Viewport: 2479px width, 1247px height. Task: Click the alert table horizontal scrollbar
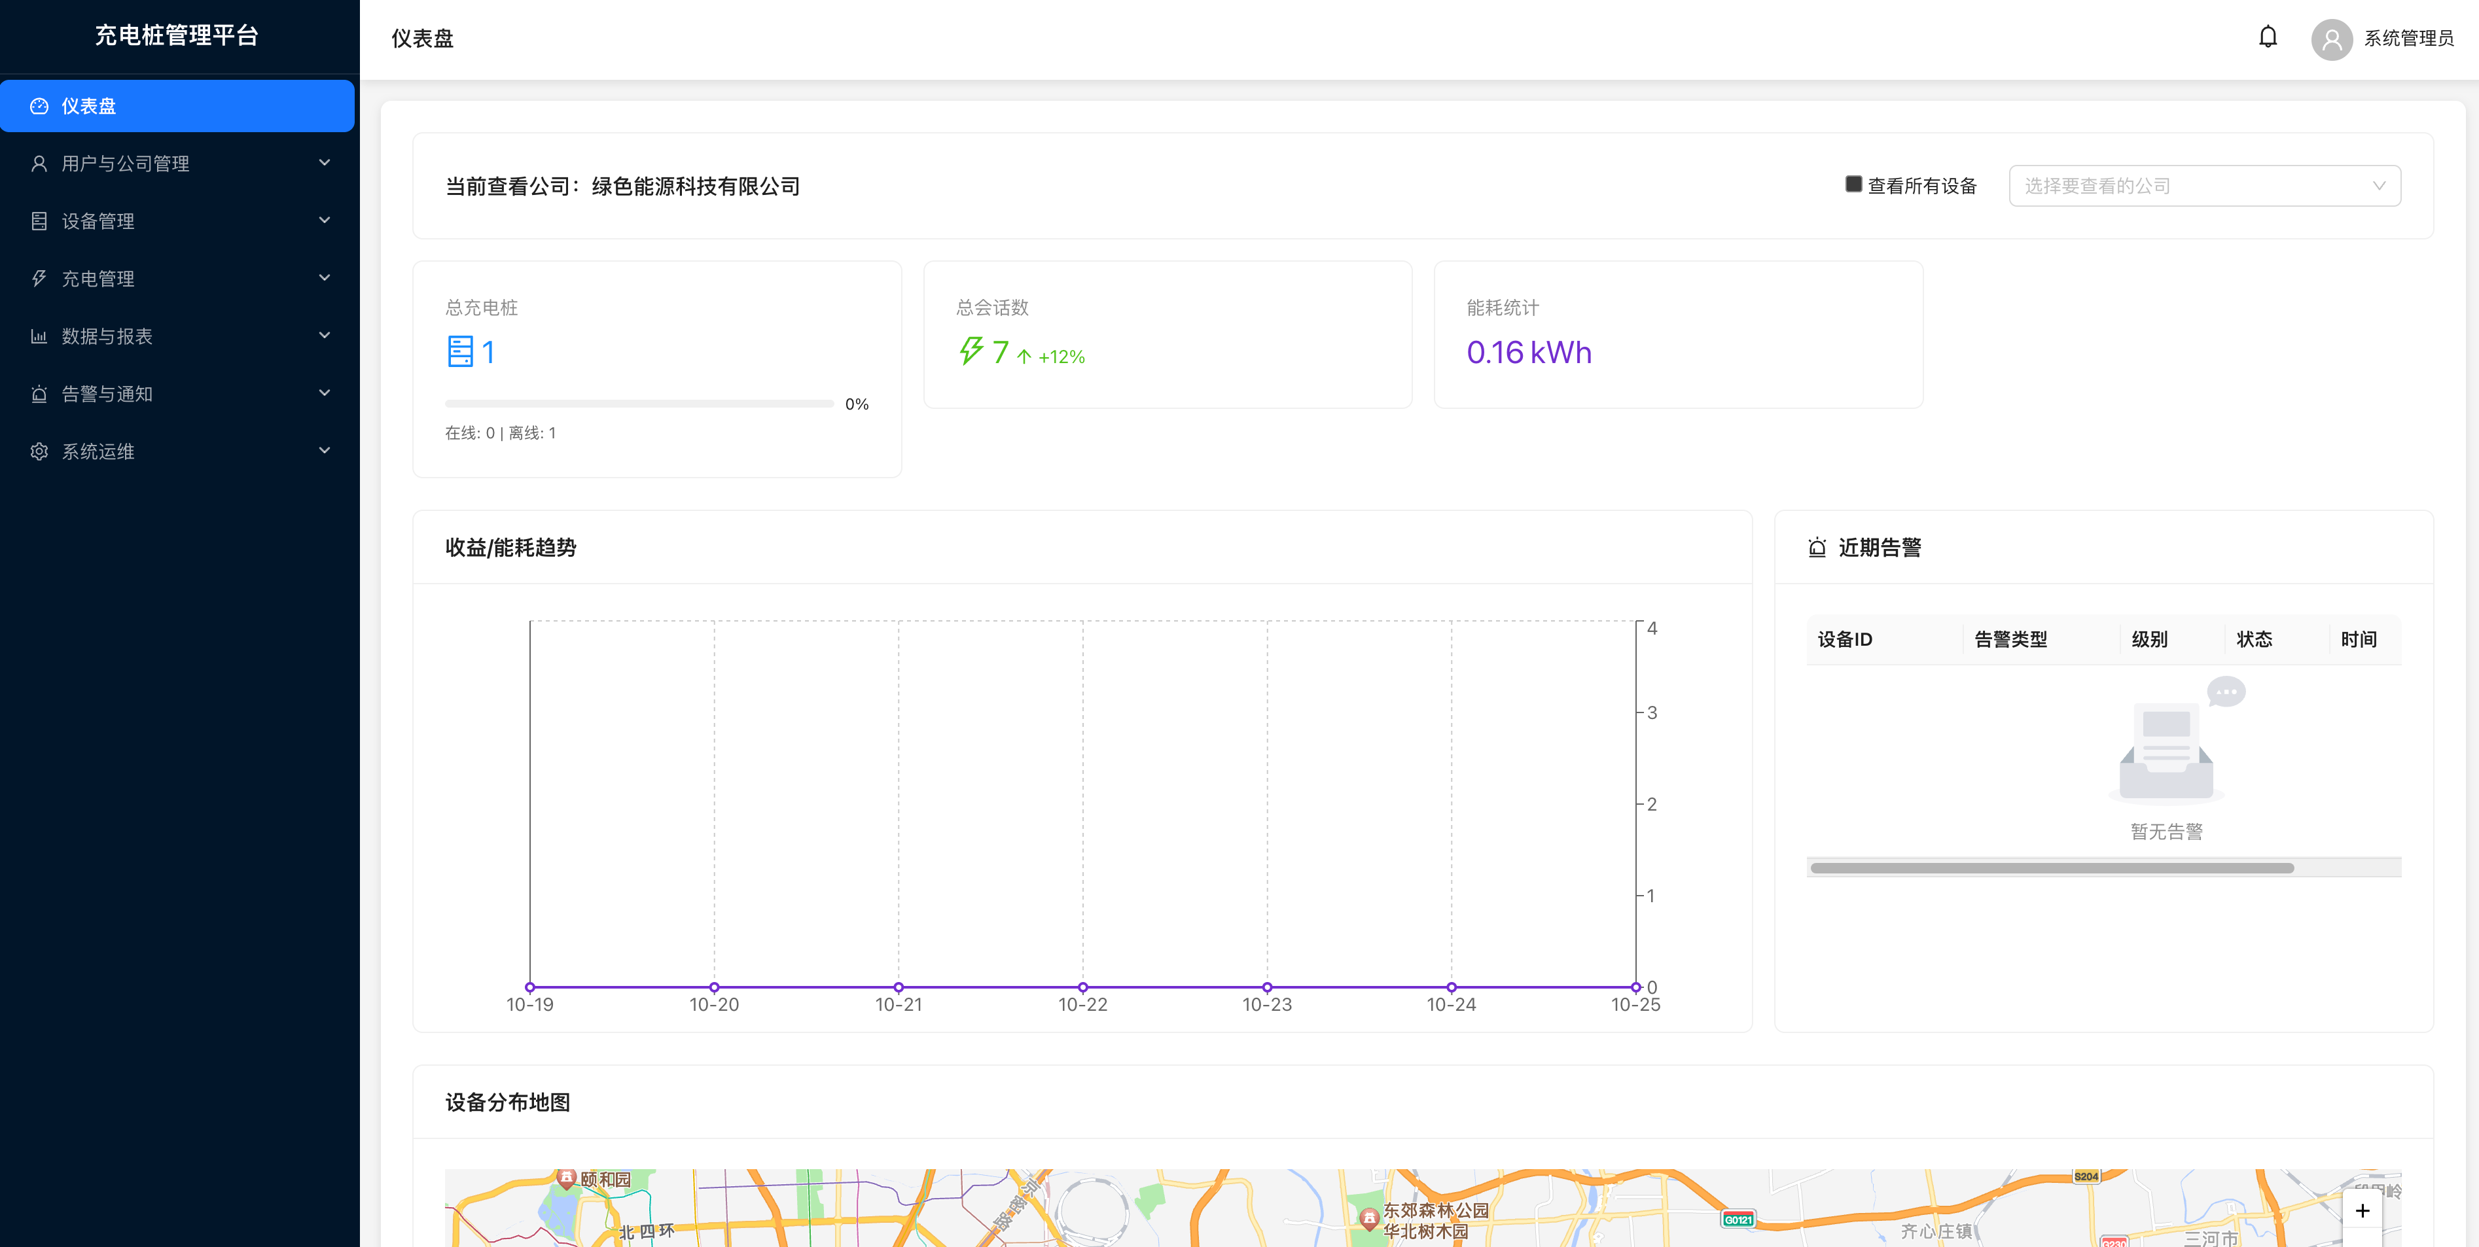(2052, 868)
